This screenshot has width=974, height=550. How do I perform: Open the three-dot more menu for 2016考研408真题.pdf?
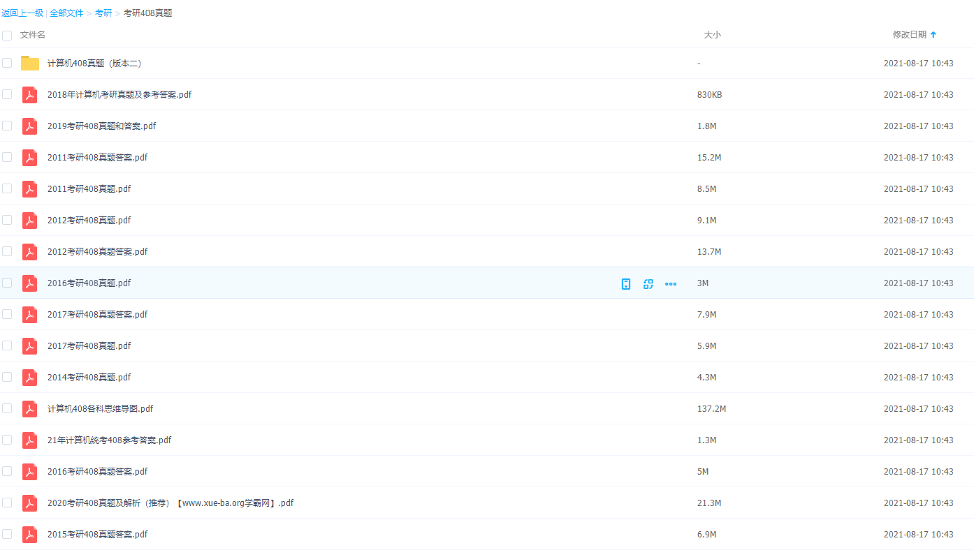[x=671, y=283]
